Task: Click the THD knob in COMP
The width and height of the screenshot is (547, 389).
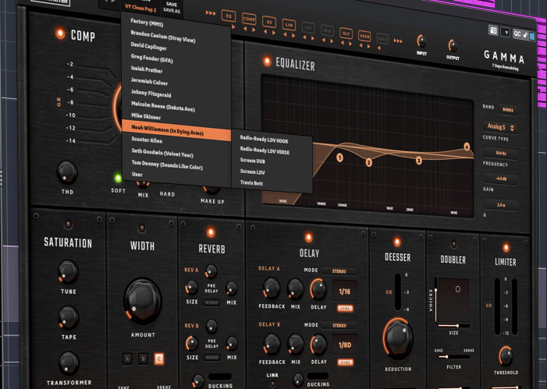Action: (x=66, y=172)
